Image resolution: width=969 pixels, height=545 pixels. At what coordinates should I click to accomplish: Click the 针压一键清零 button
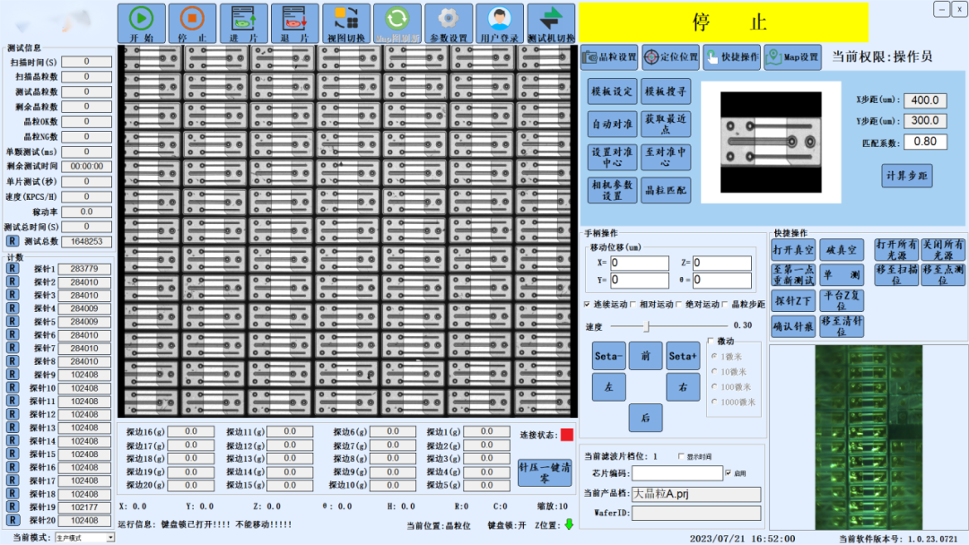coord(545,472)
